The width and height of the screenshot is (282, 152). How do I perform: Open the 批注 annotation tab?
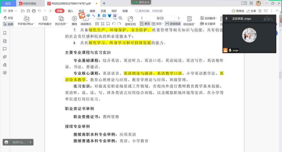click(x=82, y=11)
